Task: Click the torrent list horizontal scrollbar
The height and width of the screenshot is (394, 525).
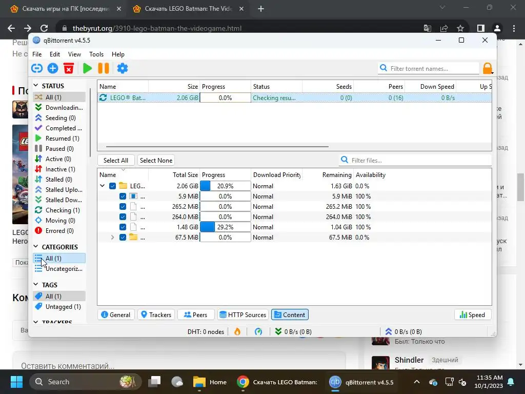Action: coord(217,146)
